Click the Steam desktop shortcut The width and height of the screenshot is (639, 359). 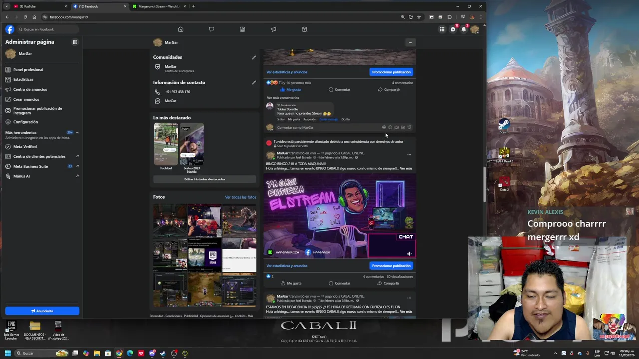504,126
